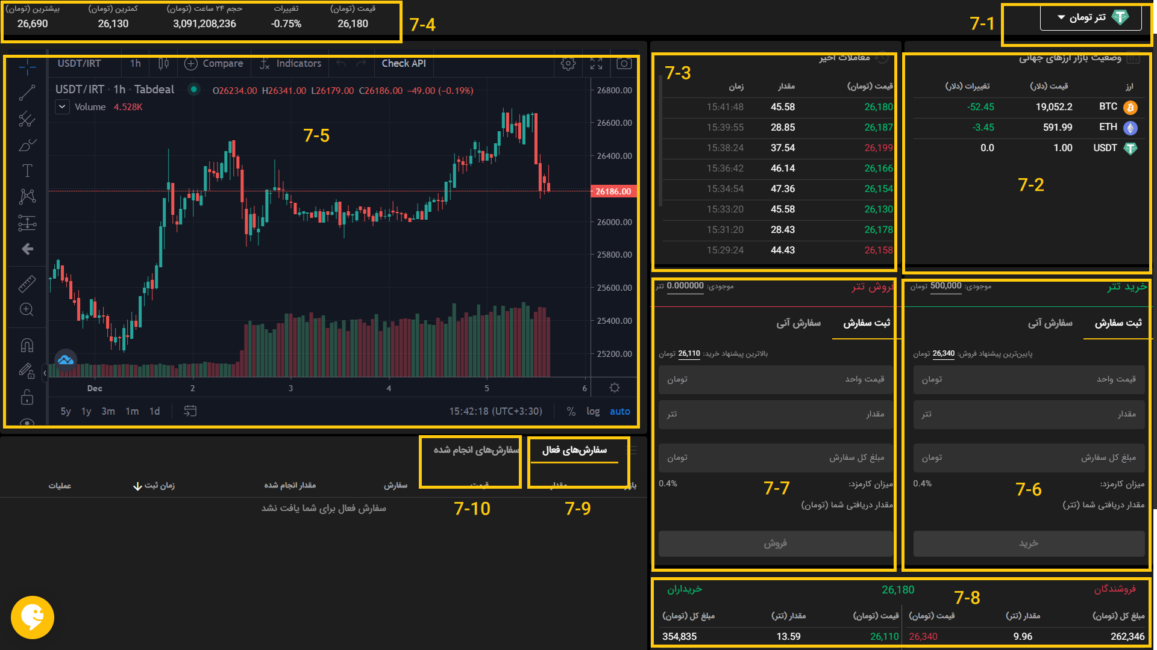Select the sell panel limit order tab
1157x650 pixels.
coord(867,323)
